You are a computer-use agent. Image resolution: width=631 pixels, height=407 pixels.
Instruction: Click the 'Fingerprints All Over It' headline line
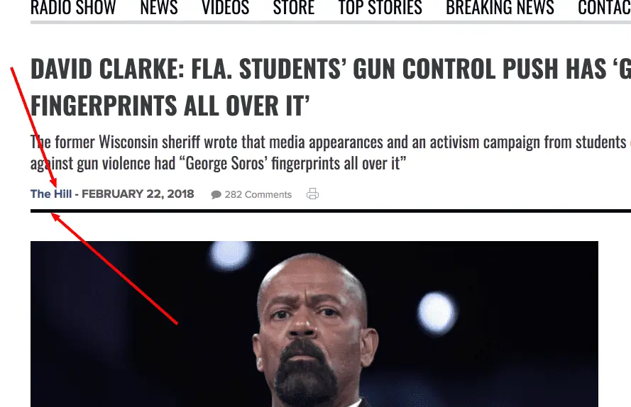tap(170, 106)
